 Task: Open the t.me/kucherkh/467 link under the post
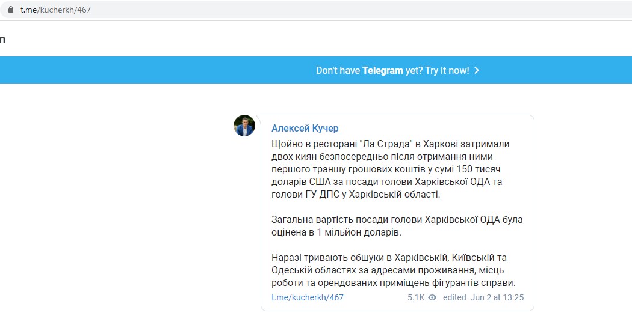tap(308, 297)
